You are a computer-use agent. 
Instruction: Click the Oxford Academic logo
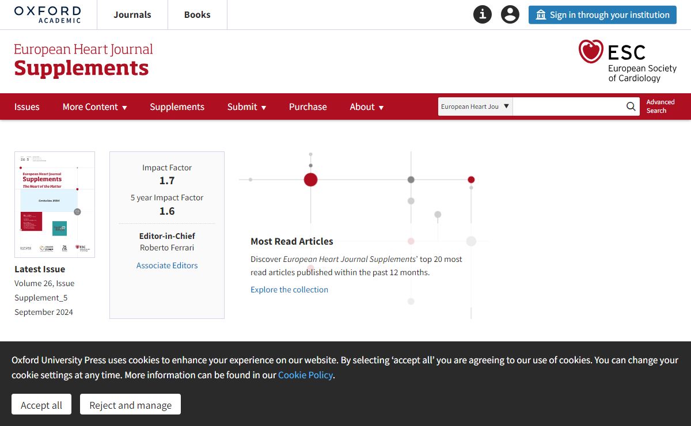[47, 14]
